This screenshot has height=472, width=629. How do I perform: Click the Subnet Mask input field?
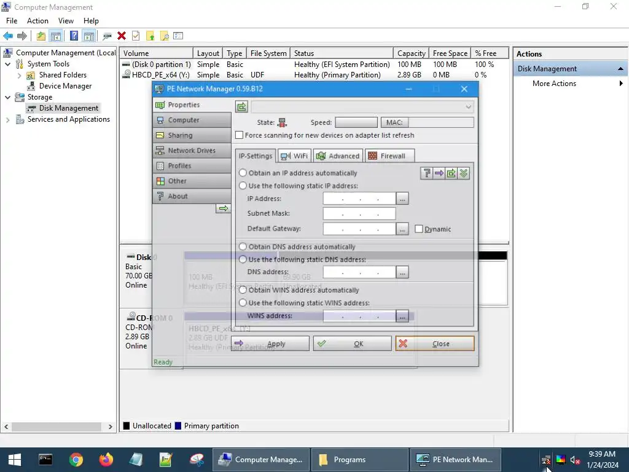point(359,213)
